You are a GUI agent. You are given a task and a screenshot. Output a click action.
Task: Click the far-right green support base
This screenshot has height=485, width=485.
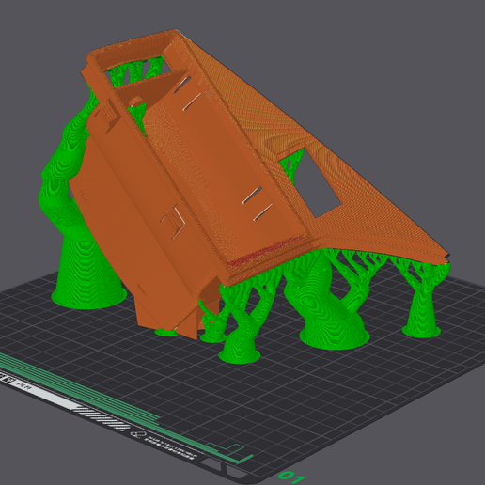point(421,327)
